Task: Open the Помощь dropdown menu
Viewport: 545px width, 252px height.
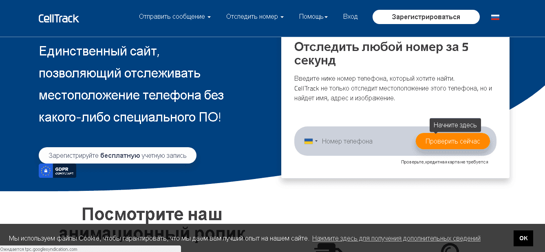Action: 313,17
